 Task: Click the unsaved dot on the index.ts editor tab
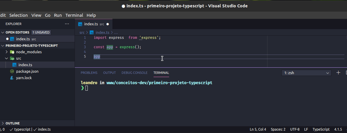point(107,24)
